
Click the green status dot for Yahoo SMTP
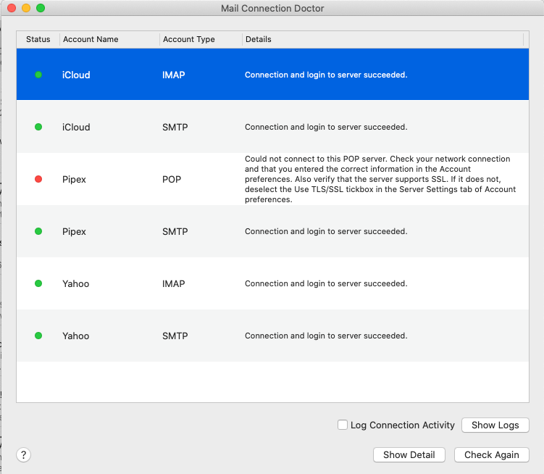click(x=38, y=336)
